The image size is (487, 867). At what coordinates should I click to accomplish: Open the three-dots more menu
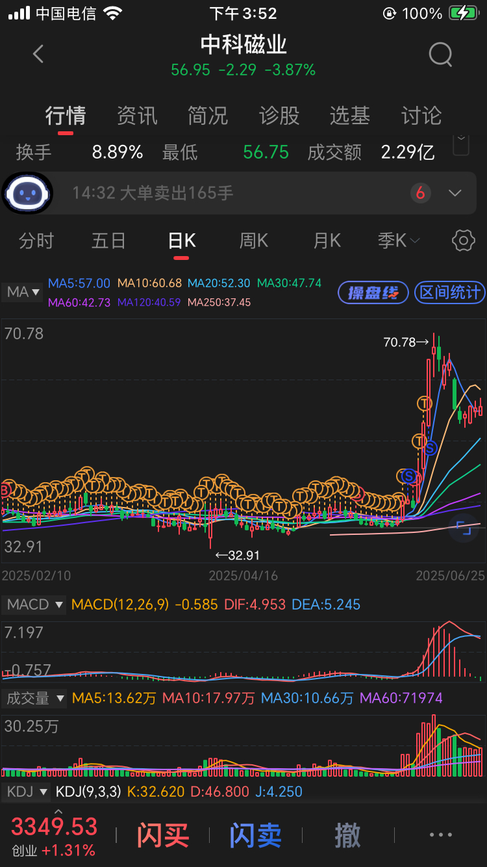pyautogui.click(x=441, y=835)
